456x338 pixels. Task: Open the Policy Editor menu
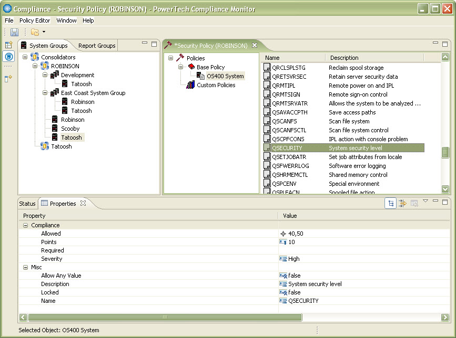(35, 20)
